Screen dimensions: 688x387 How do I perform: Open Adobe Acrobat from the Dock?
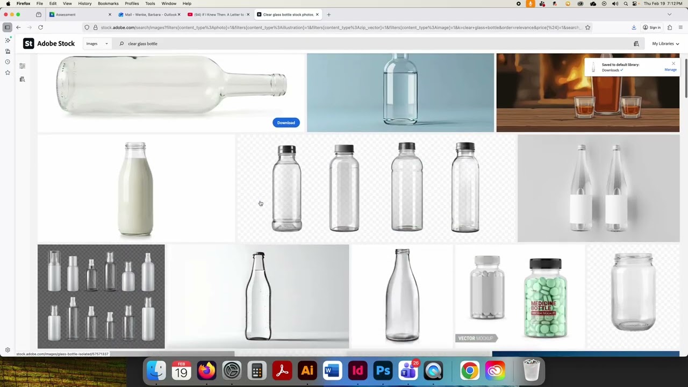282,370
